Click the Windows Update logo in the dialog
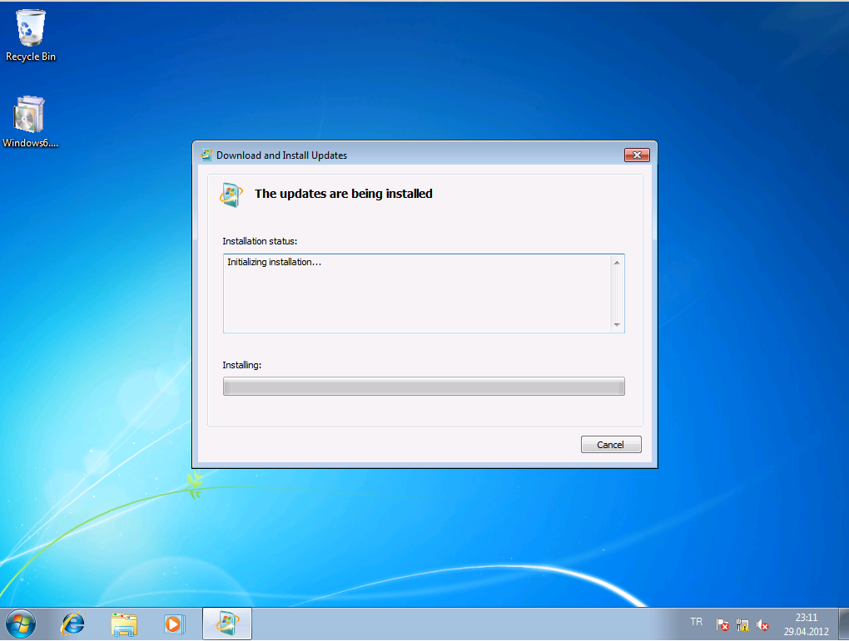The width and height of the screenshot is (849, 641). (231, 195)
